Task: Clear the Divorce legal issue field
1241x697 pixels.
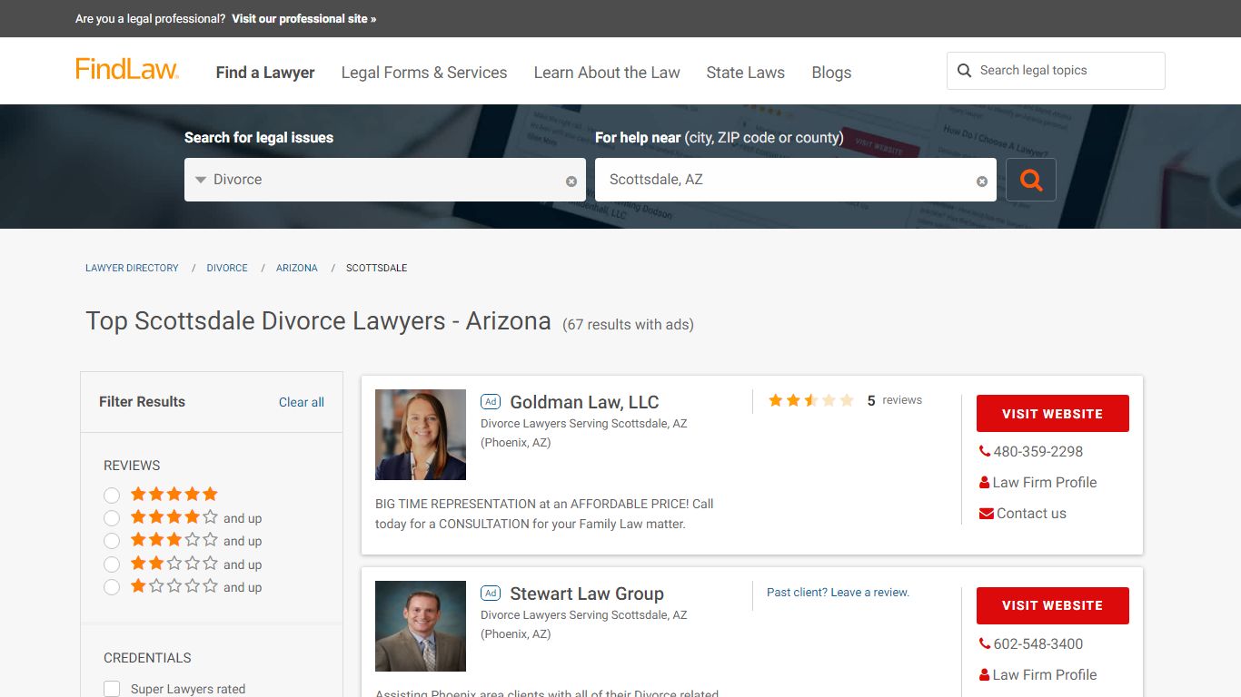Action: pos(571,182)
